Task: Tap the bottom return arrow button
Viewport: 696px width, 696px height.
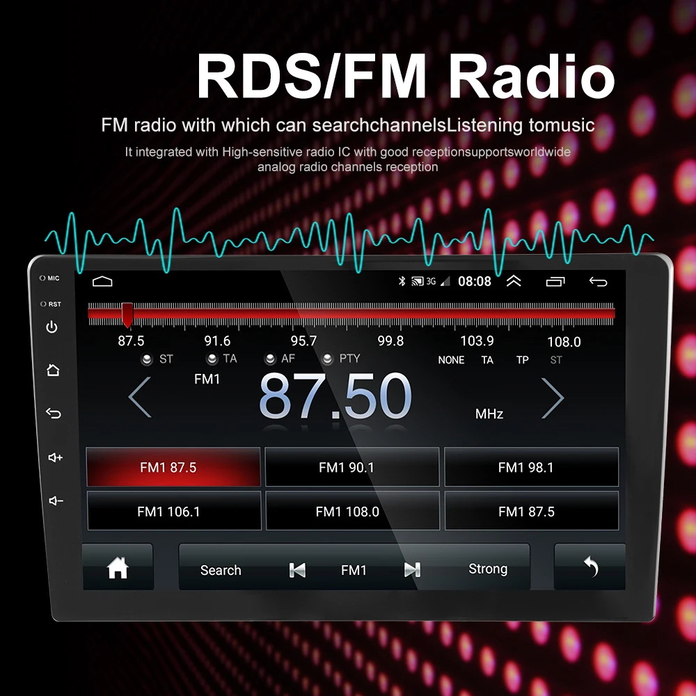Action: point(590,567)
